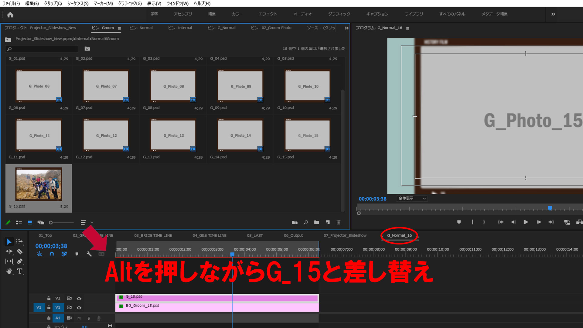Click Mark In brace in program monitor
Screen dimensions: 583x328
(x=472, y=222)
